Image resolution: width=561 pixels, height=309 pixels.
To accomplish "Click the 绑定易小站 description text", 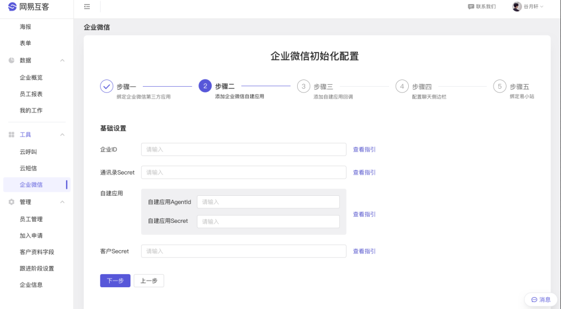I will pos(522,96).
